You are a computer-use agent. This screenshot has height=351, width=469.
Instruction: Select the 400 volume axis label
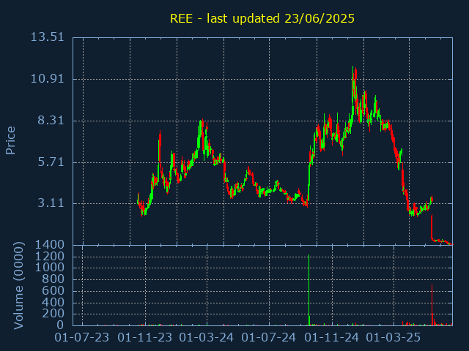[53, 302]
